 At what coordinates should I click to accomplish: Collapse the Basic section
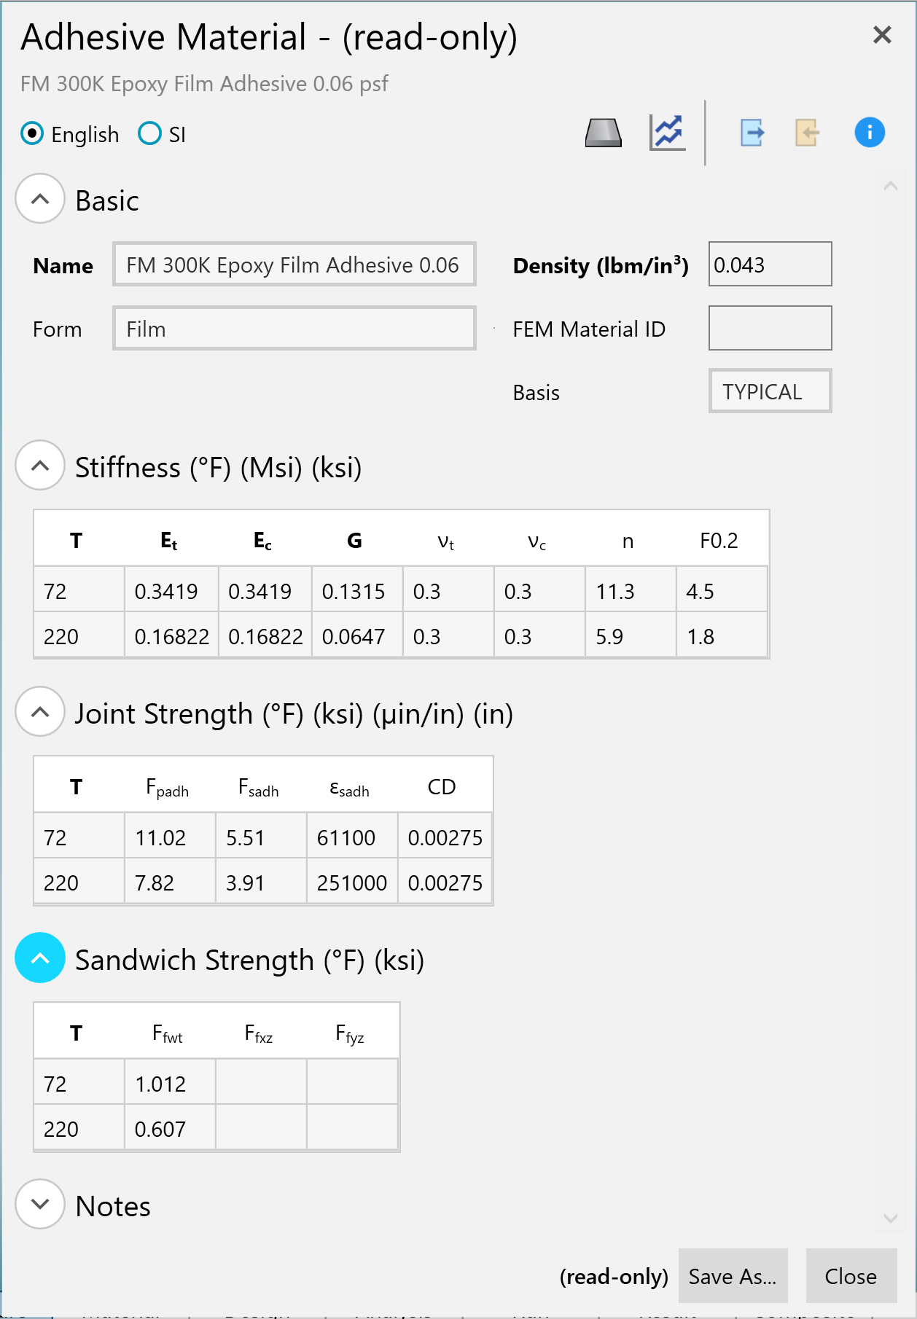[x=40, y=199]
